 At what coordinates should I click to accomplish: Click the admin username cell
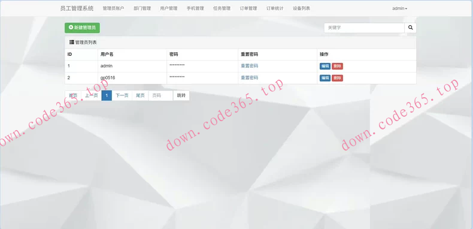tap(132, 66)
